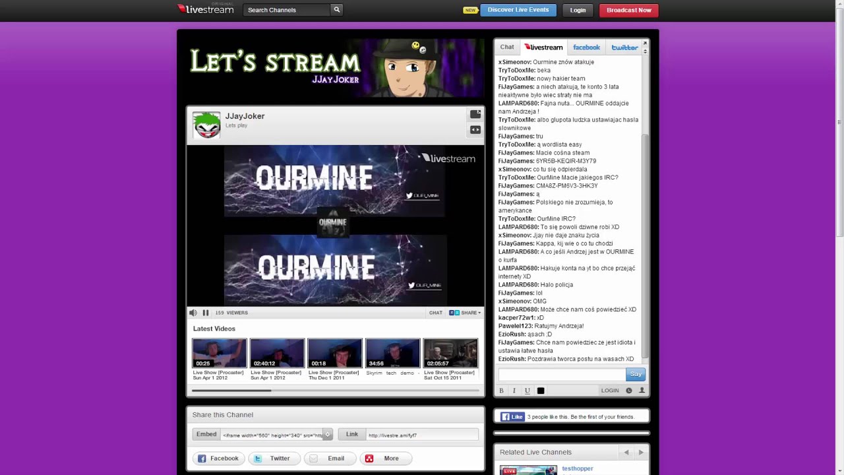
Task: Select the Embed code field
Action: coord(272,435)
